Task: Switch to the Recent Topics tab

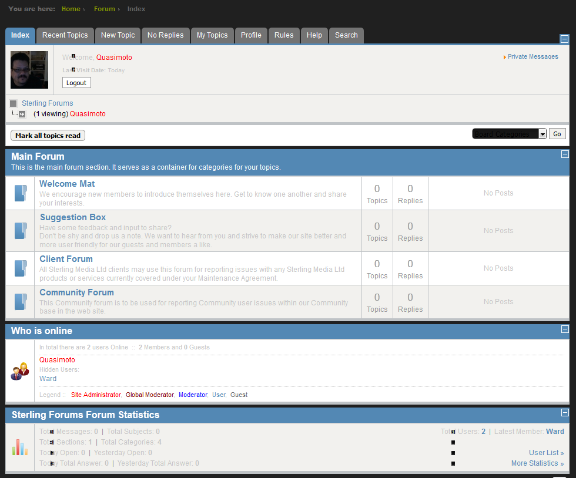Action: pyautogui.click(x=65, y=35)
